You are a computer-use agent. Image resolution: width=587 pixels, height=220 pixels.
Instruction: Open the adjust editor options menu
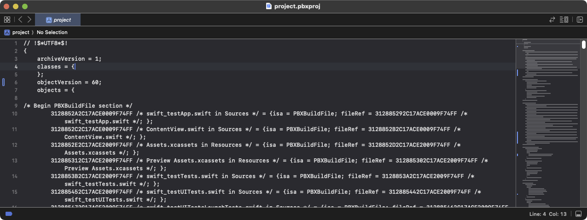point(564,20)
